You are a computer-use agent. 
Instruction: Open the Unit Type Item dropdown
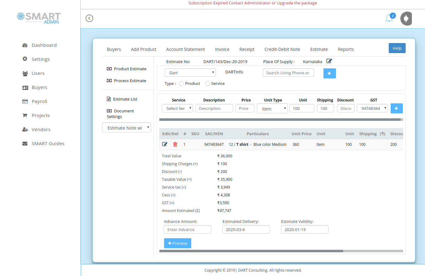pyautogui.click(x=272, y=109)
